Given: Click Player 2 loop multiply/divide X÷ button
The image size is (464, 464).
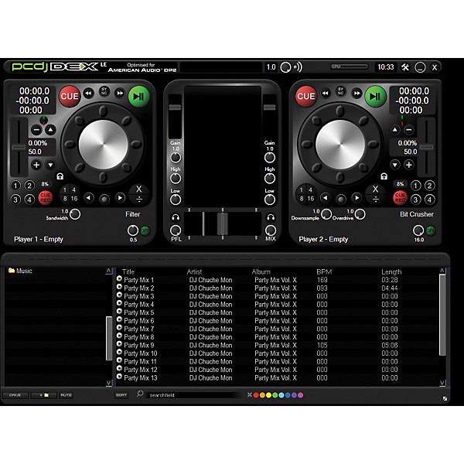Looking at the screenshot, I should 376,194.
